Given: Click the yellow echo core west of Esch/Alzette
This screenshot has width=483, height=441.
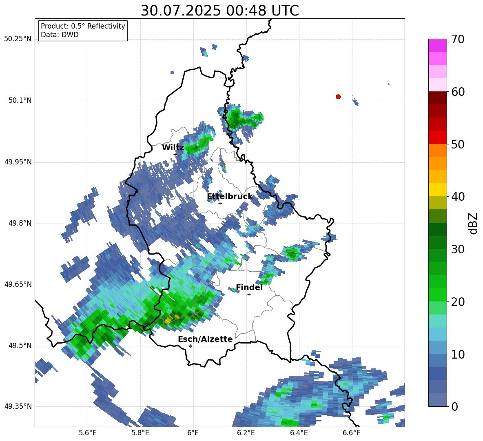Looking at the screenshot, I should (172, 319).
